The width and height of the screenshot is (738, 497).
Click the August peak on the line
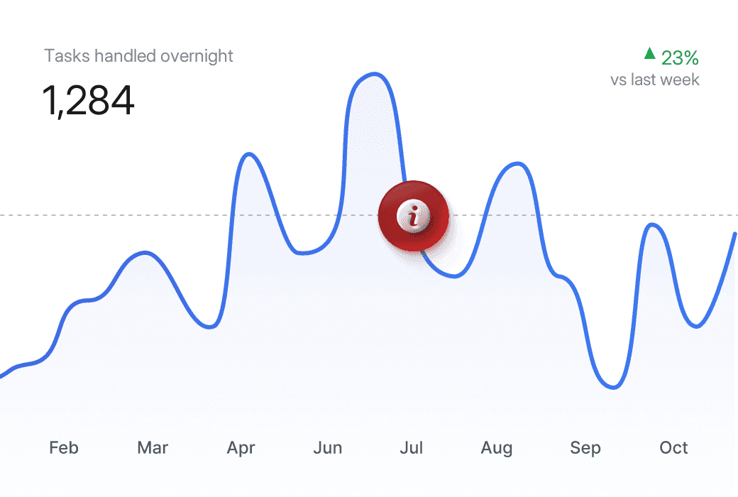click(x=518, y=164)
